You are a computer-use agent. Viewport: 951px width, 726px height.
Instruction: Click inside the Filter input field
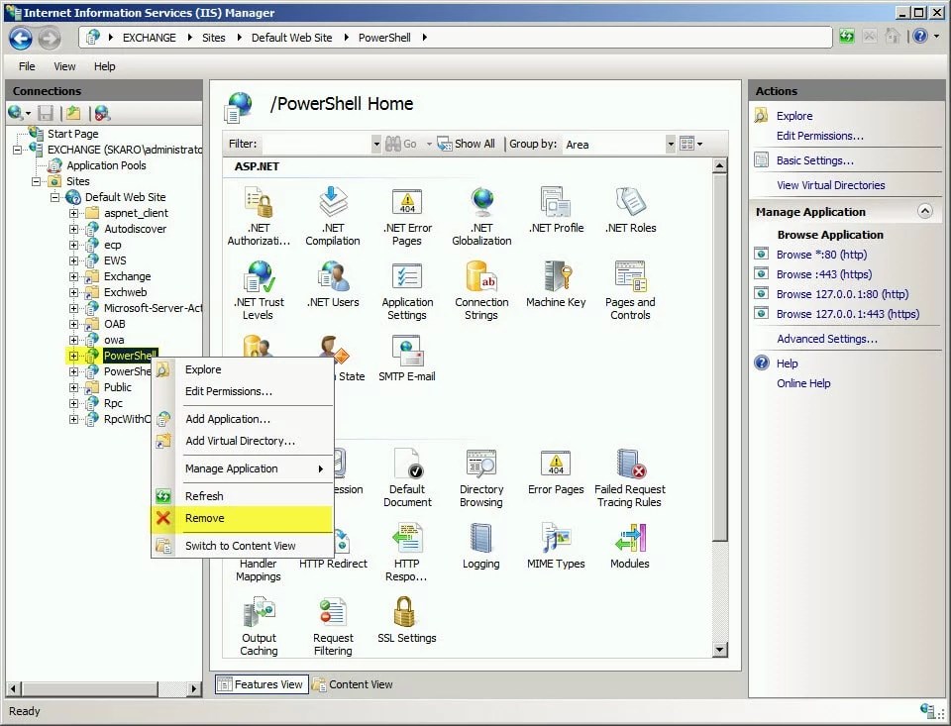316,144
